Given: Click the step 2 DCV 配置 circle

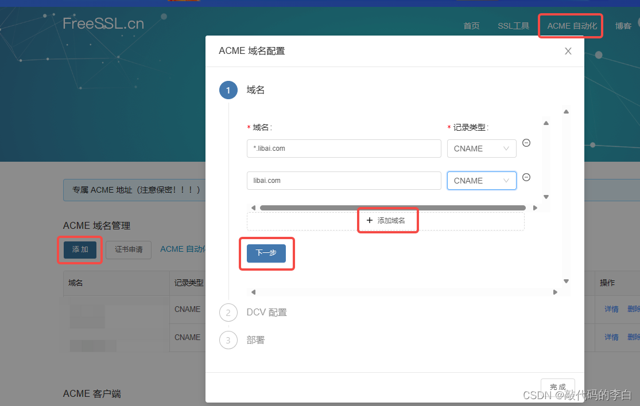Looking at the screenshot, I should 228,313.
